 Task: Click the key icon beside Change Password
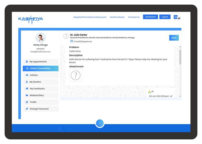coord(27,109)
